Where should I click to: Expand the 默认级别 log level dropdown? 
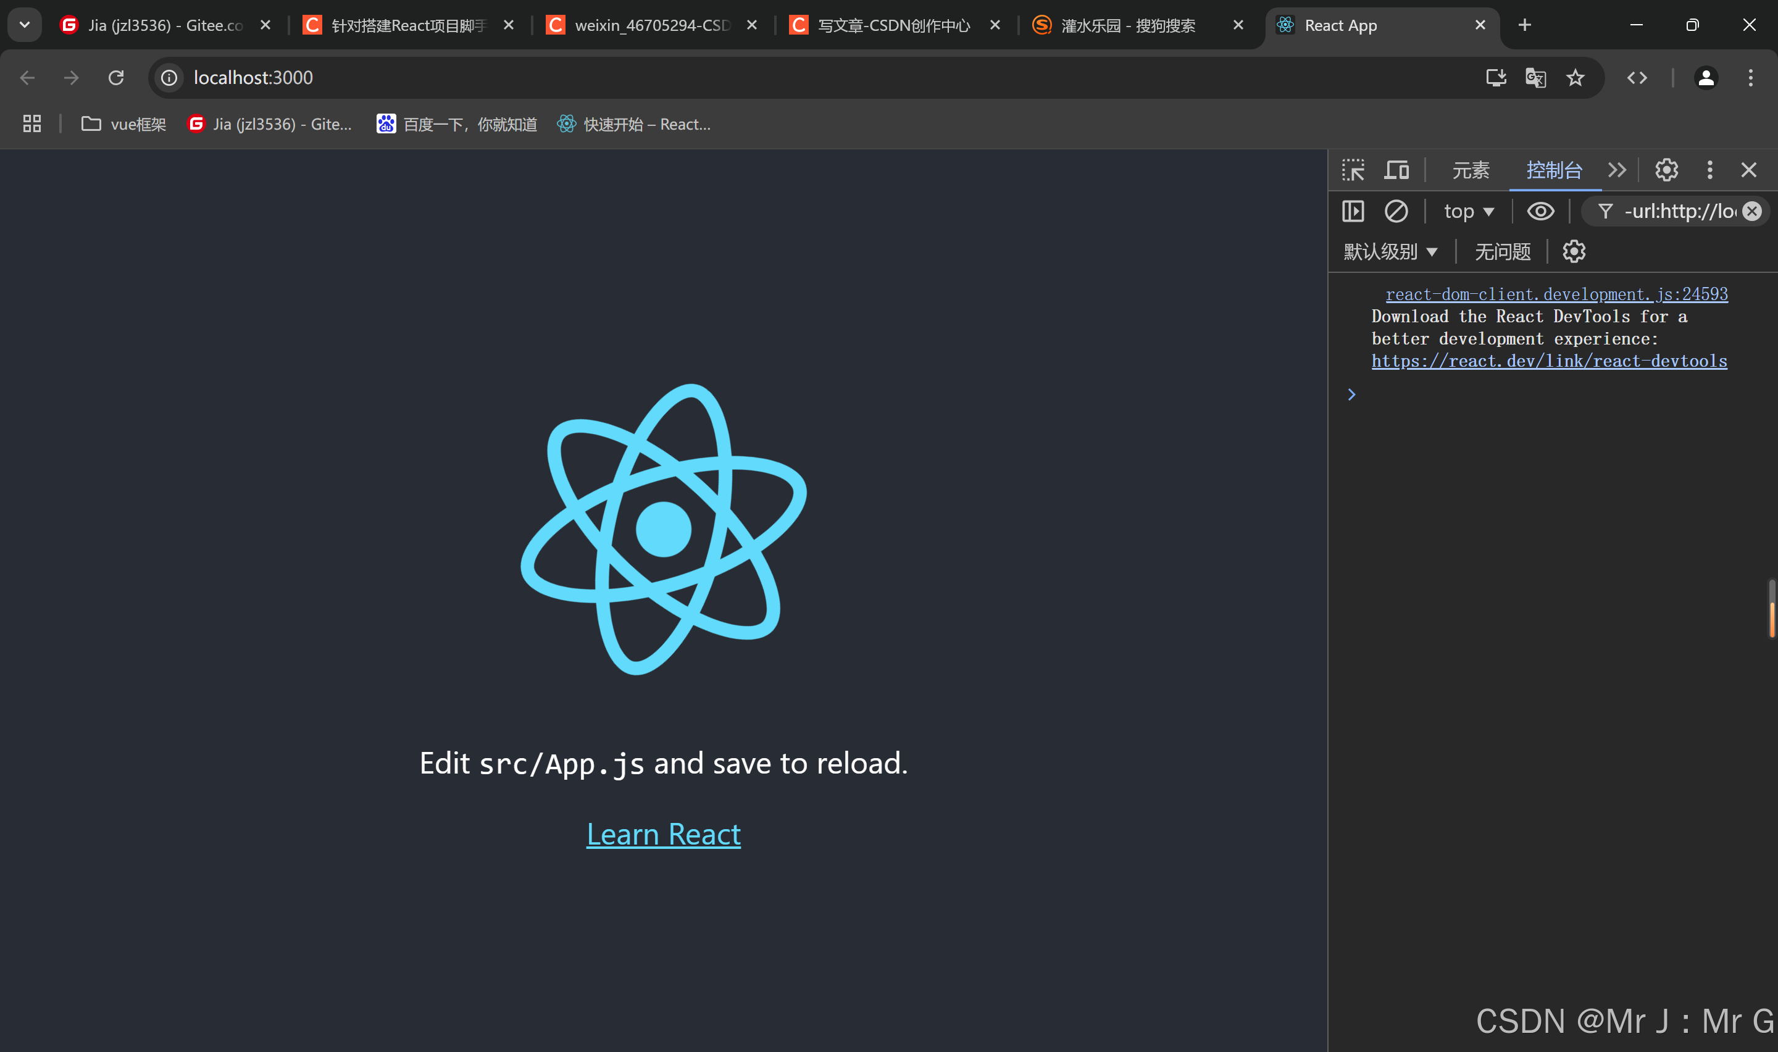(x=1390, y=252)
